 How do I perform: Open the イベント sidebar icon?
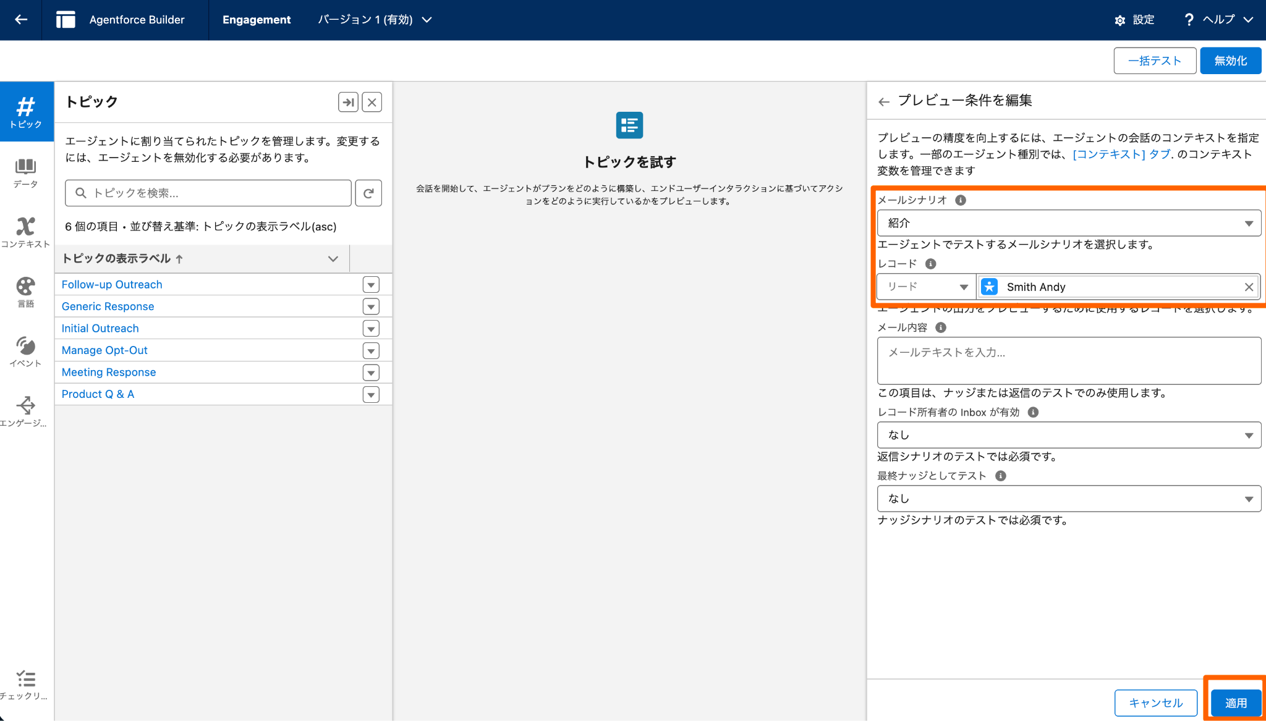pos(26,352)
